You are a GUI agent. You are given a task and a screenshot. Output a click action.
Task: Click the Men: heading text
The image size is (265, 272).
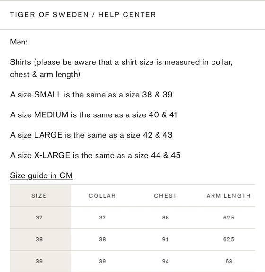[x=19, y=42]
